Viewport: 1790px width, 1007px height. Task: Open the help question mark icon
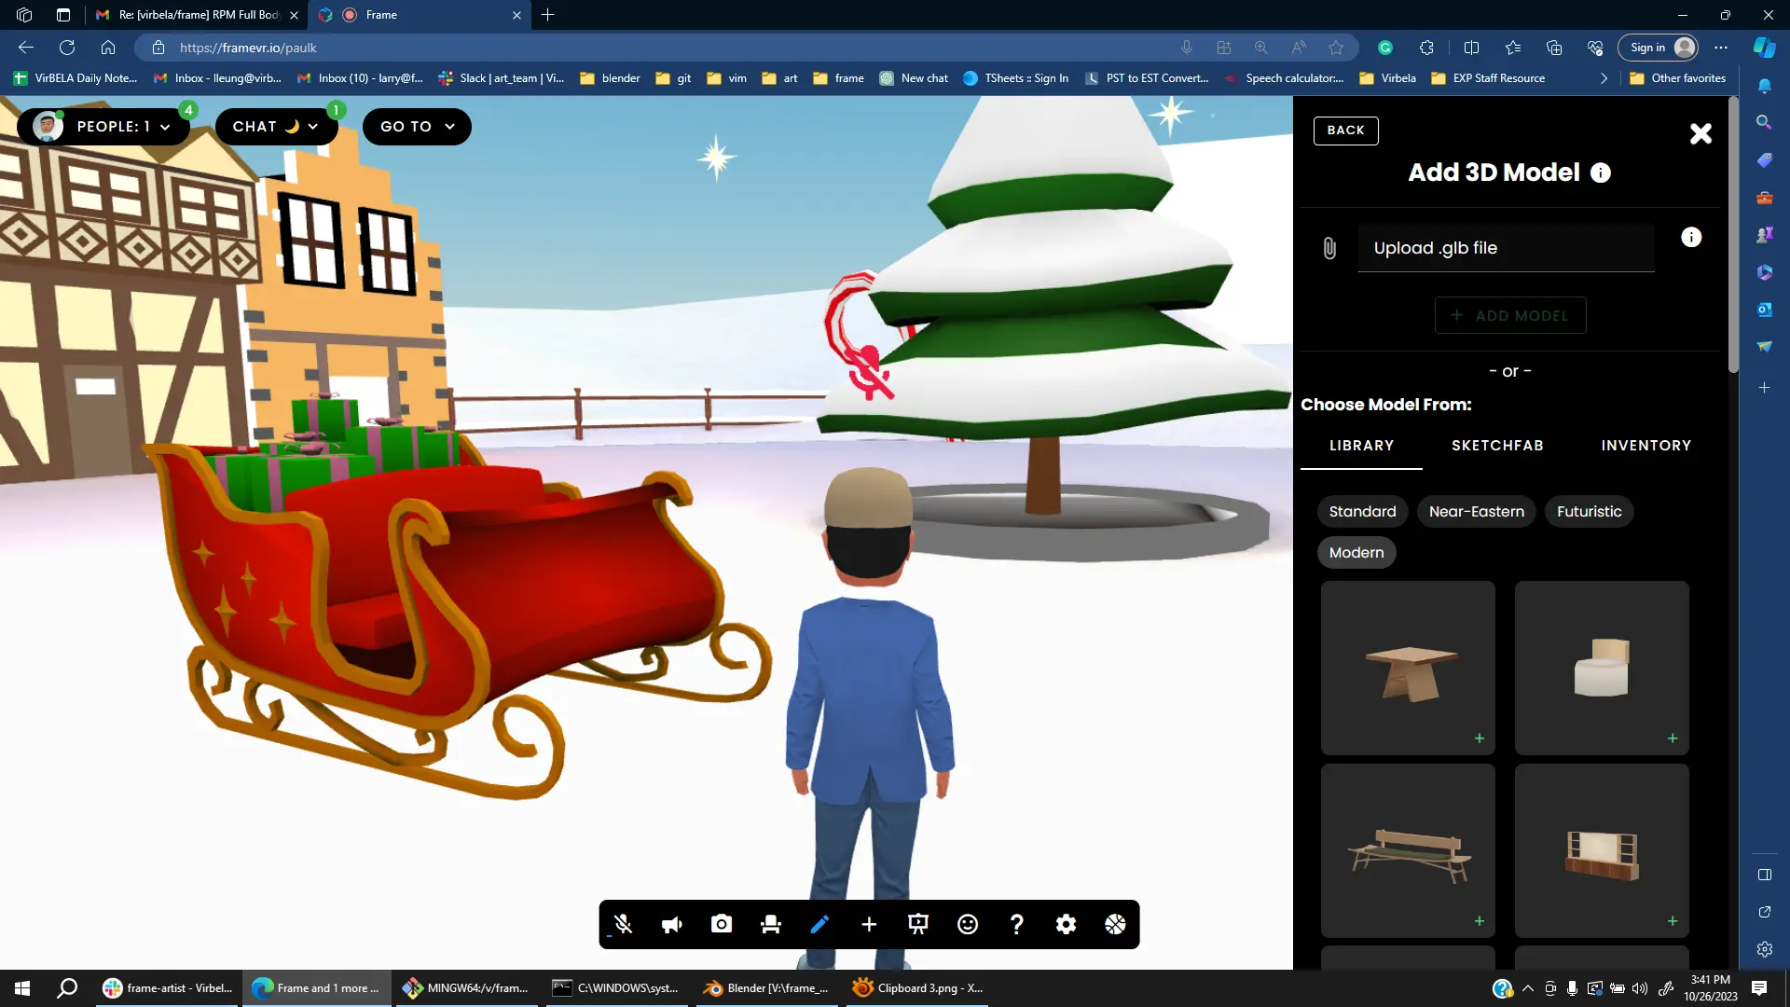tap(1016, 924)
